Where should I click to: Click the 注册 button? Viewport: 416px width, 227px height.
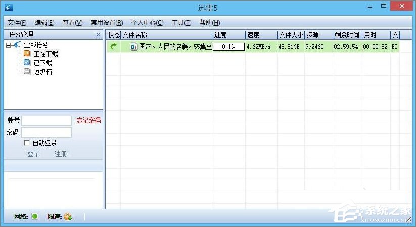tap(61, 154)
